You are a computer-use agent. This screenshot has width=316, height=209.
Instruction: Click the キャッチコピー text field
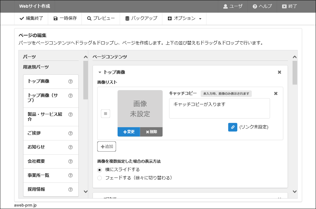coord(219,108)
